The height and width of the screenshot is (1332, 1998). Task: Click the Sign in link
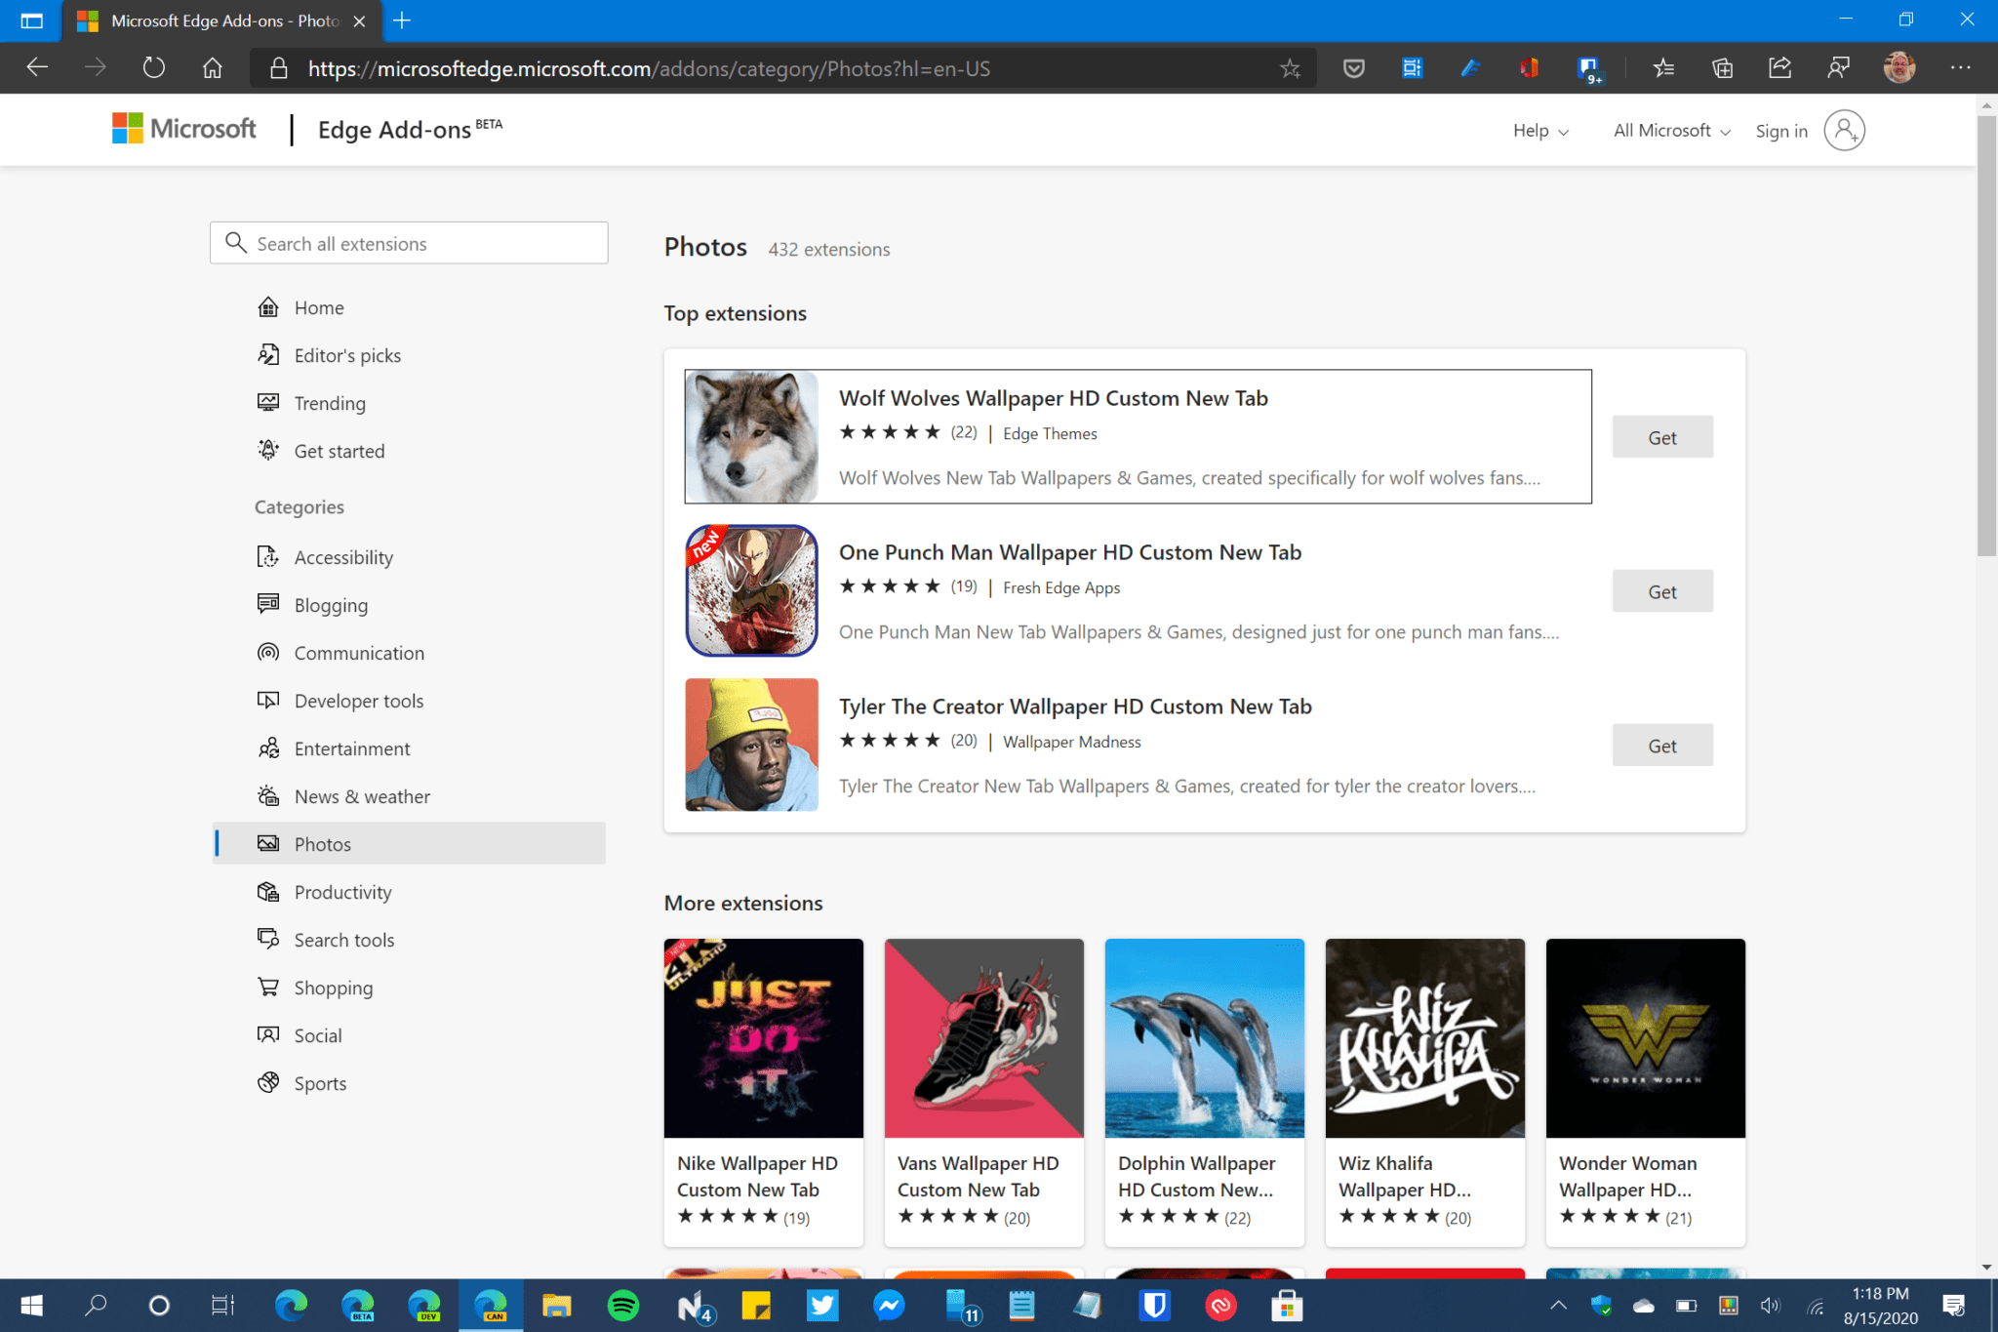pos(1780,130)
